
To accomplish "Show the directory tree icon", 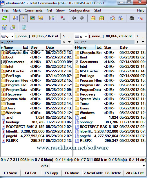I will [x=41, y=18].
